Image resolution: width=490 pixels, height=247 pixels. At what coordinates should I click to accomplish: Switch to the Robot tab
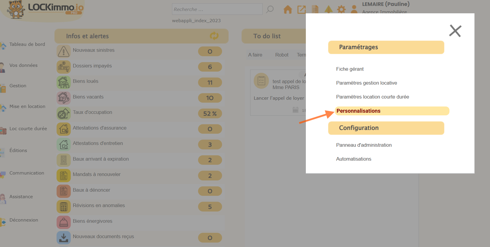(x=282, y=55)
